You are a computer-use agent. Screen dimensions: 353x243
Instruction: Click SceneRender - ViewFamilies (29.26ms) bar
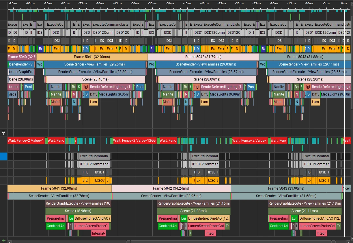tap(95, 64)
